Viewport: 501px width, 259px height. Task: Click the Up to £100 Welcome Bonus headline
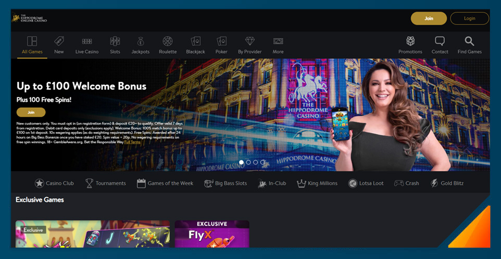pos(81,86)
